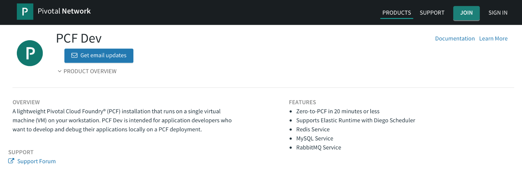Viewport: 522px width, 174px height.
Task: Toggle the PRODUCT OVERVIEW label
Action: pyautogui.click(x=90, y=71)
